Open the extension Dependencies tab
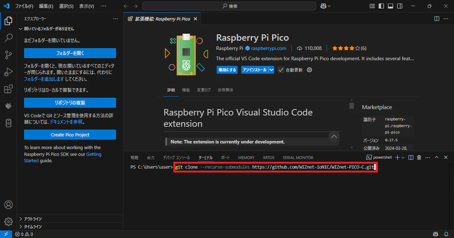 [x=226, y=90]
